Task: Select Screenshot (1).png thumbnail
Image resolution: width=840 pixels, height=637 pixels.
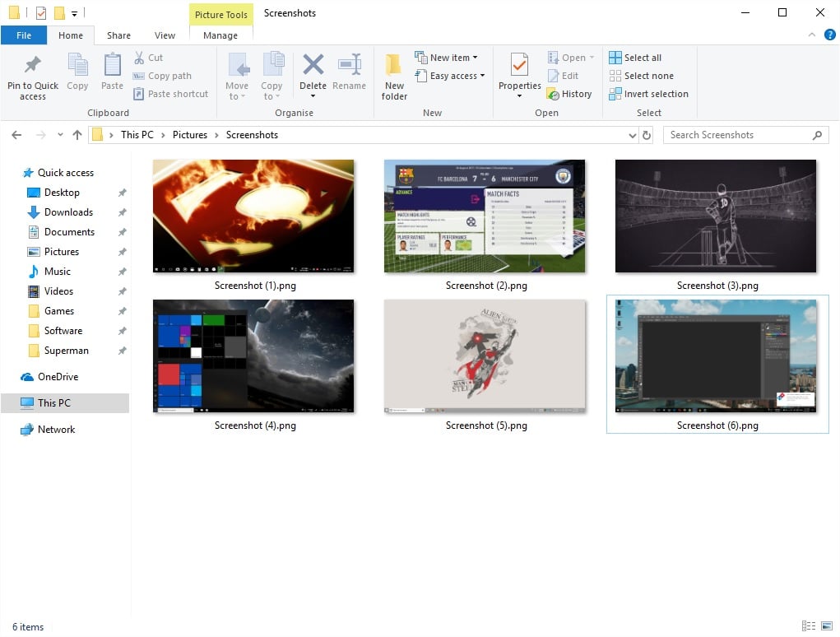Action: click(253, 216)
